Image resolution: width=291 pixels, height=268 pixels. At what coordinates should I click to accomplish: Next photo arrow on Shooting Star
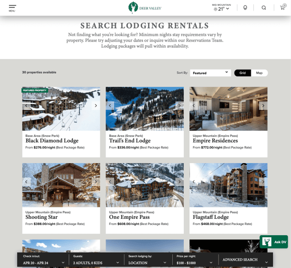click(96, 182)
